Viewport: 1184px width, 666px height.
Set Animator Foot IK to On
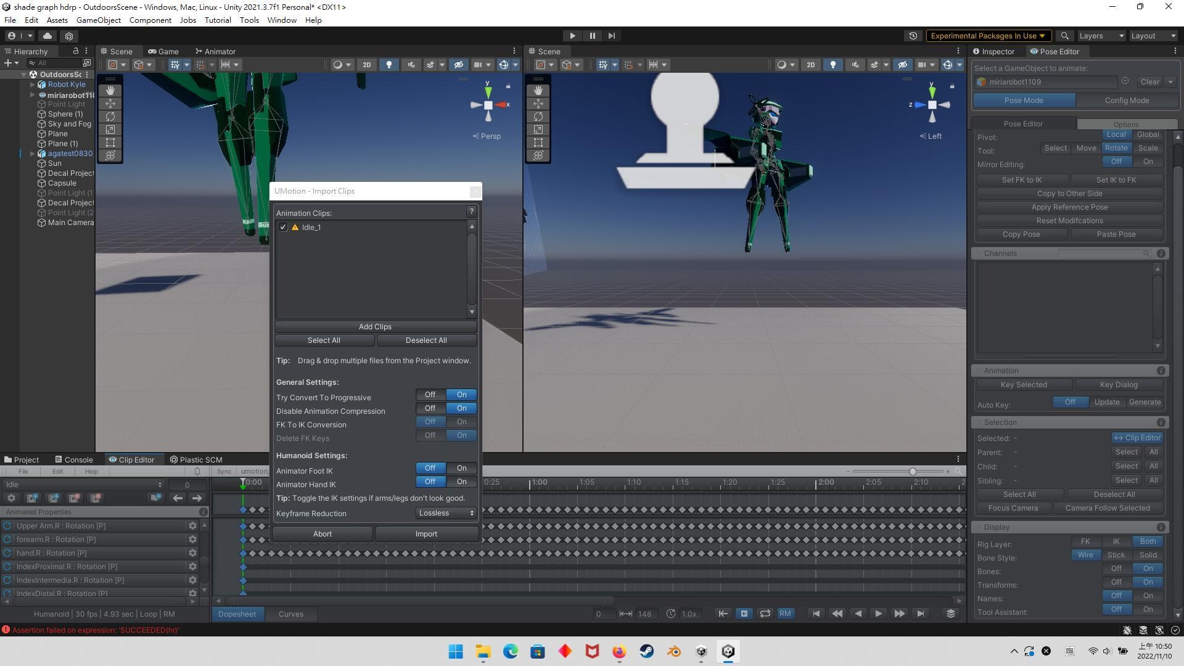click(461, 468)
